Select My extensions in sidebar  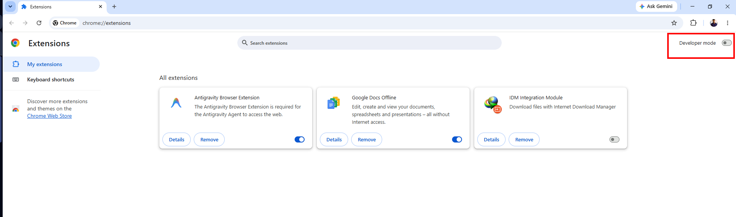point(51,64)
